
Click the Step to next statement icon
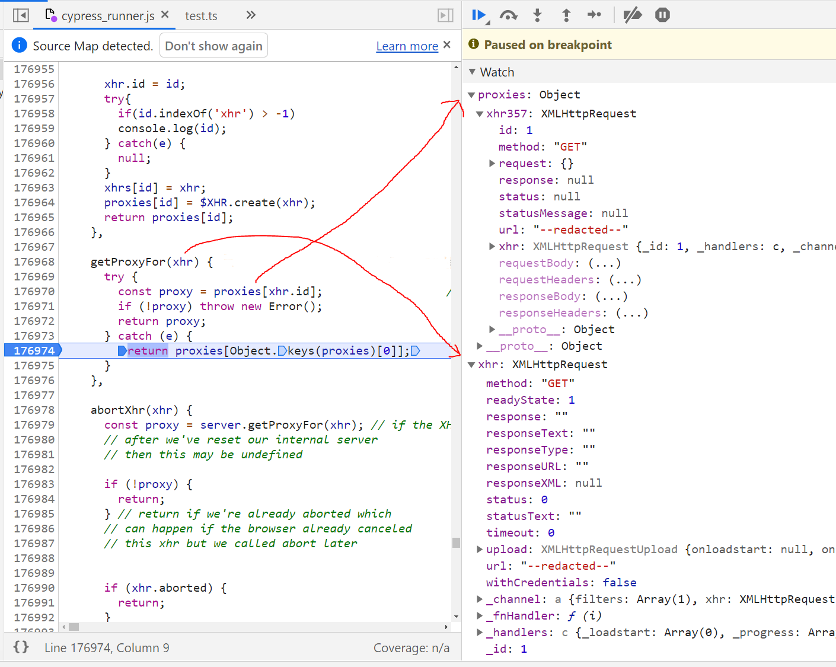point(595,15)
